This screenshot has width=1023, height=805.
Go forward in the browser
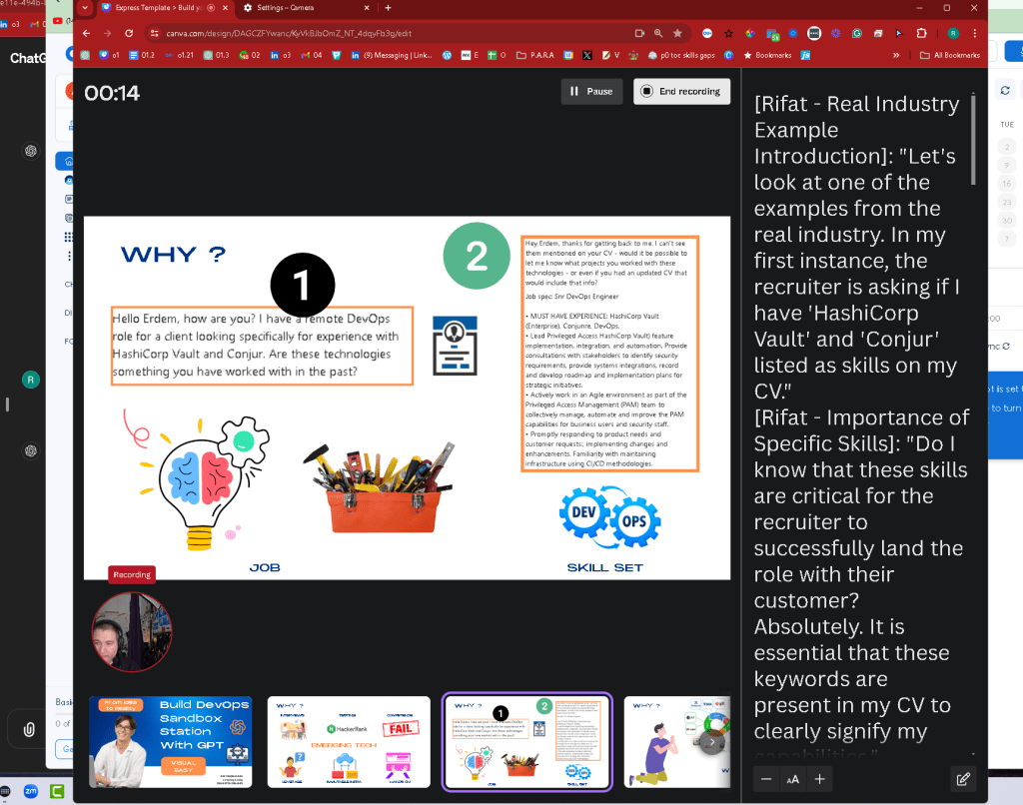pos(108,33)
